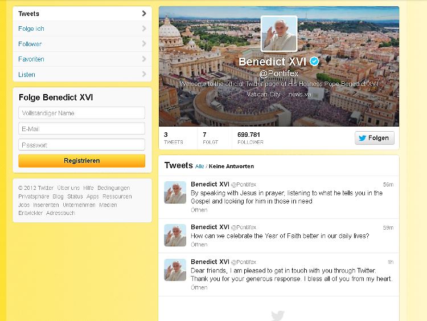
Task: Click the Twitter bird icon in Folgen button
Action: pos(362,138)
